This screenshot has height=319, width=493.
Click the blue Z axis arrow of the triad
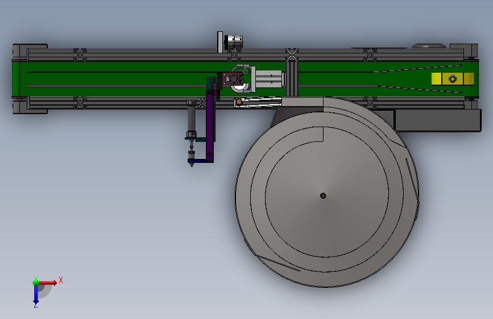pos(36,296)
